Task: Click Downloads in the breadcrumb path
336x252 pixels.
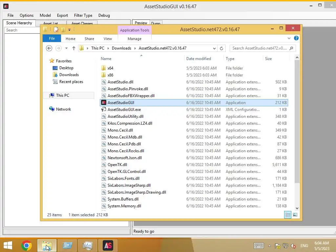Action: coord(121,48)
